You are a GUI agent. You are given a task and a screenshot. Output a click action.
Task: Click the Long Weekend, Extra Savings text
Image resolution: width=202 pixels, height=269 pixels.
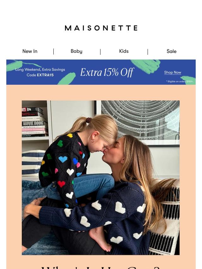pos(40,70)
